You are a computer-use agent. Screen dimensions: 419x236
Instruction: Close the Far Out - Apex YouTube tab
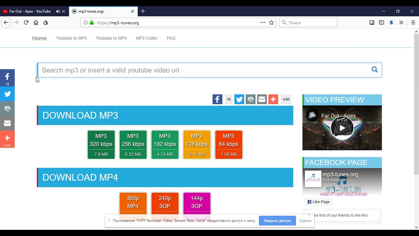click(x=64, y=11)
